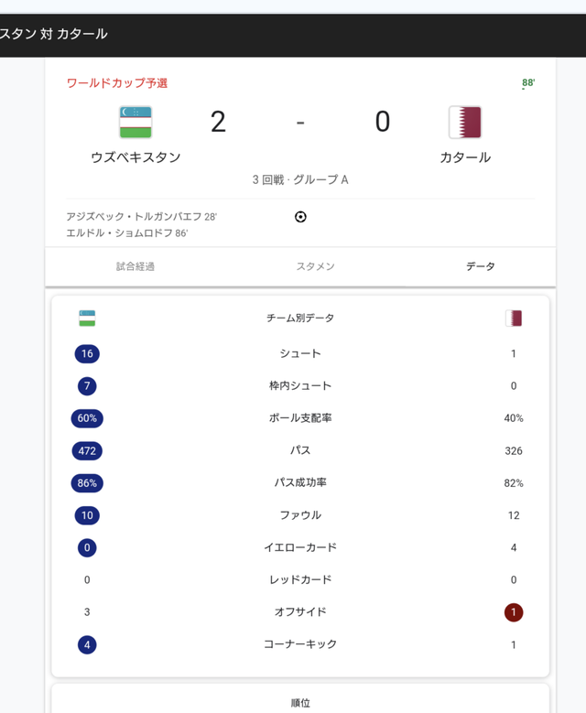Screen dimensions: 586x713
Task: Click the small Qatar flag in the stats header
Action: (513, 318)
